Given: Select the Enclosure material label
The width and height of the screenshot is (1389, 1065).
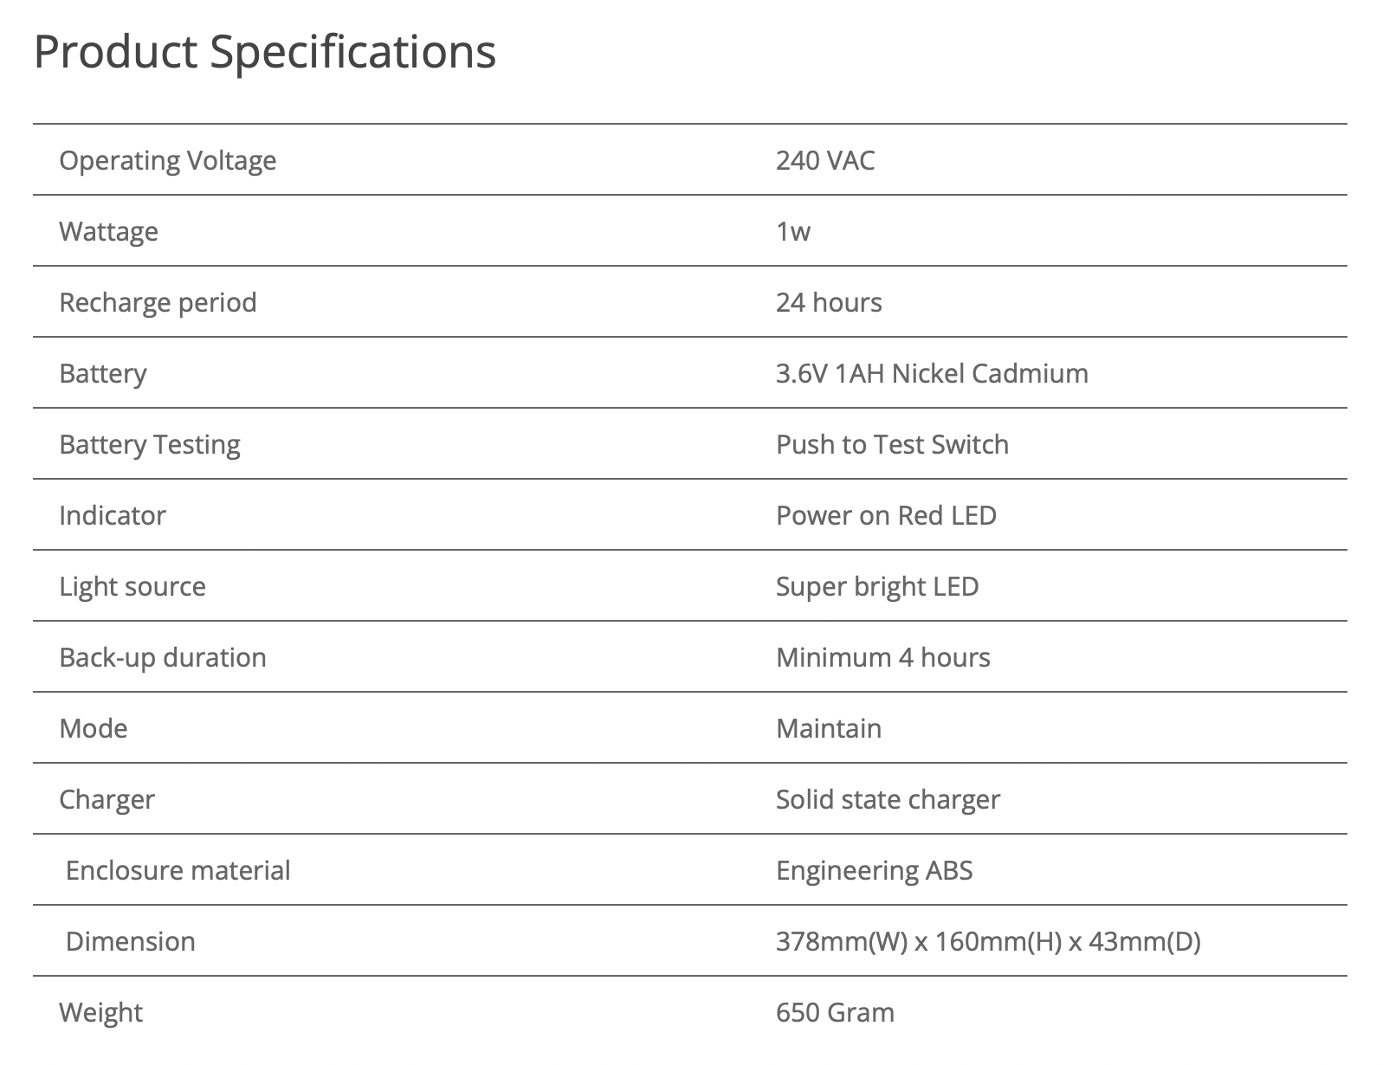Looking at the screenshot, I should point(178,870).
